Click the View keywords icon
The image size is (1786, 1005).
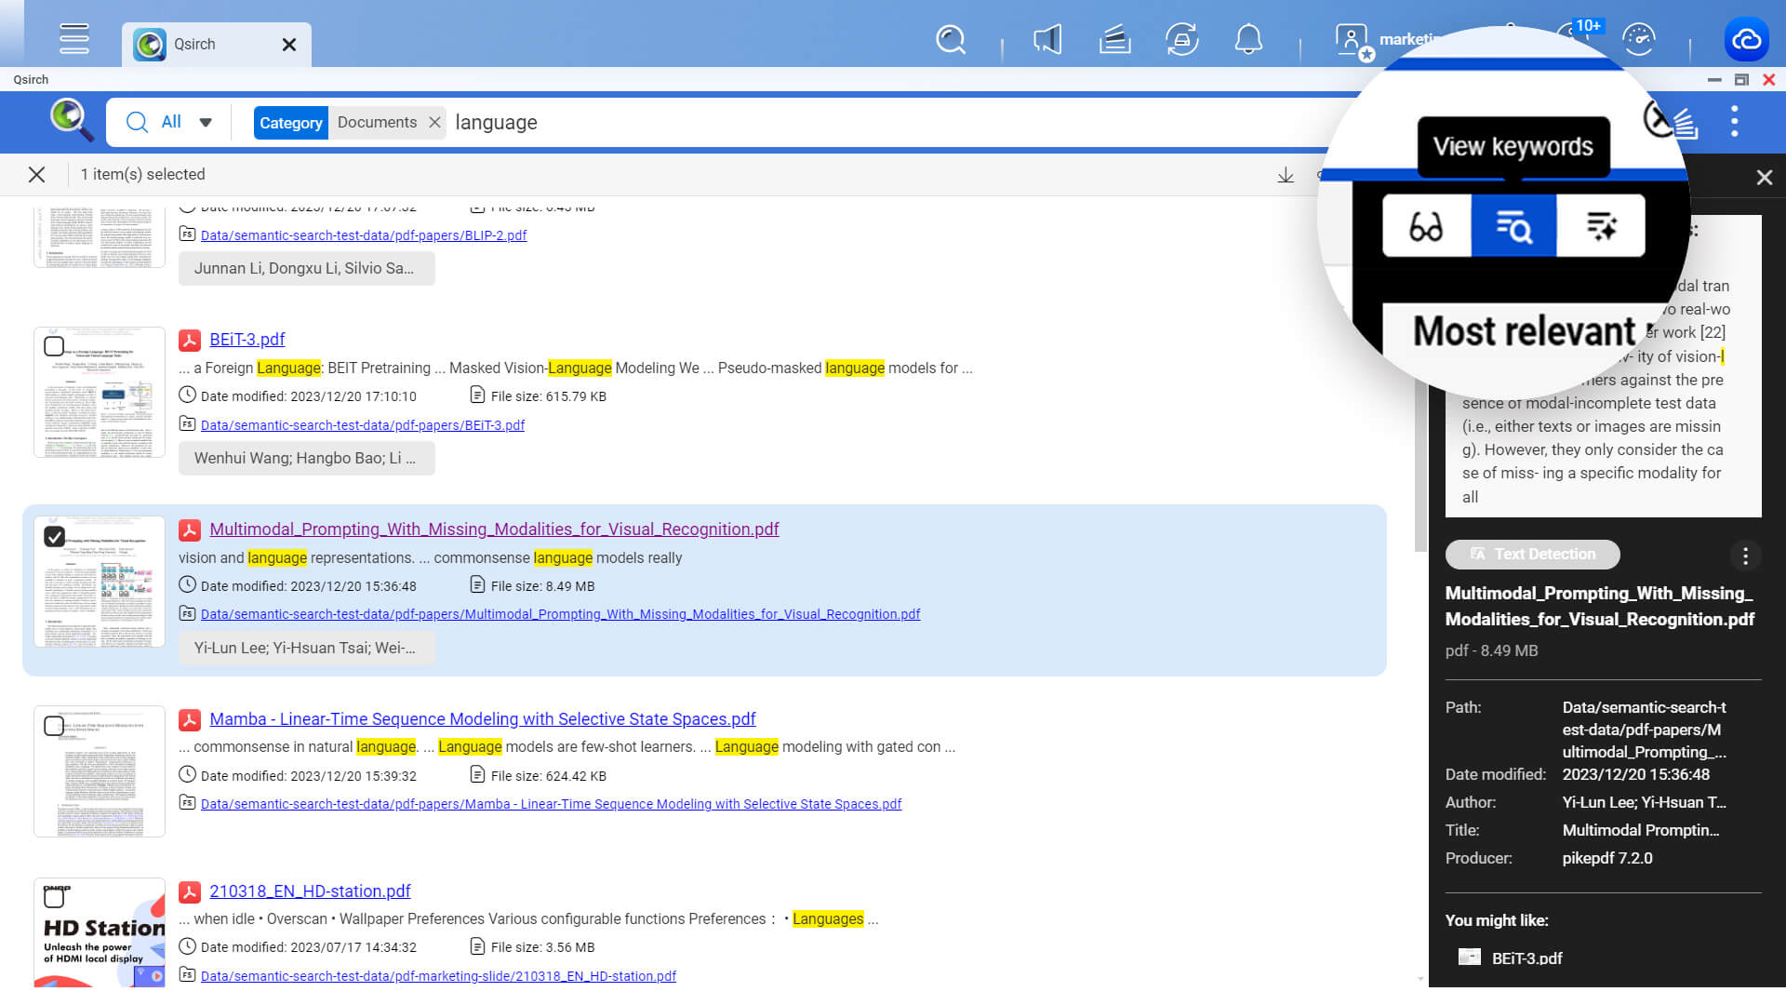(x=1513, y=226)
